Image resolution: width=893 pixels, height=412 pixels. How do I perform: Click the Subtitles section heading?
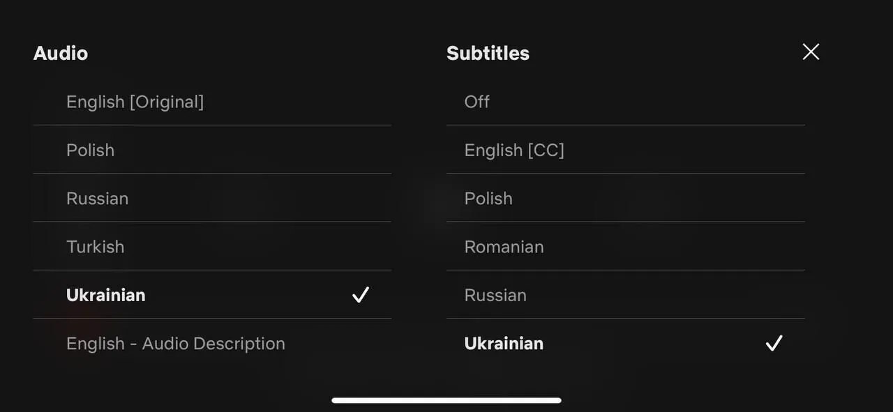pos(488,52)
